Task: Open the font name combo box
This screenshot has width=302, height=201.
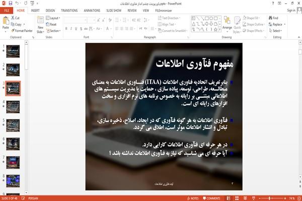Action: pos(75,20)
